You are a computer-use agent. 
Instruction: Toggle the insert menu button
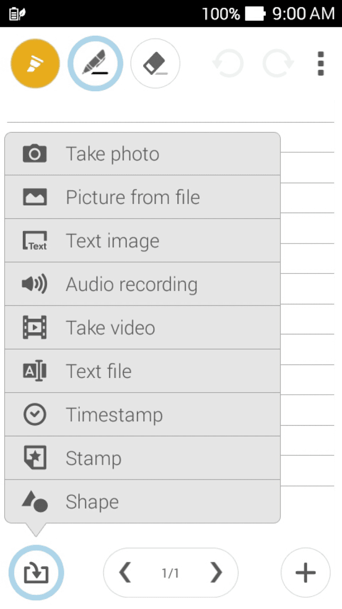coord(36,572)
